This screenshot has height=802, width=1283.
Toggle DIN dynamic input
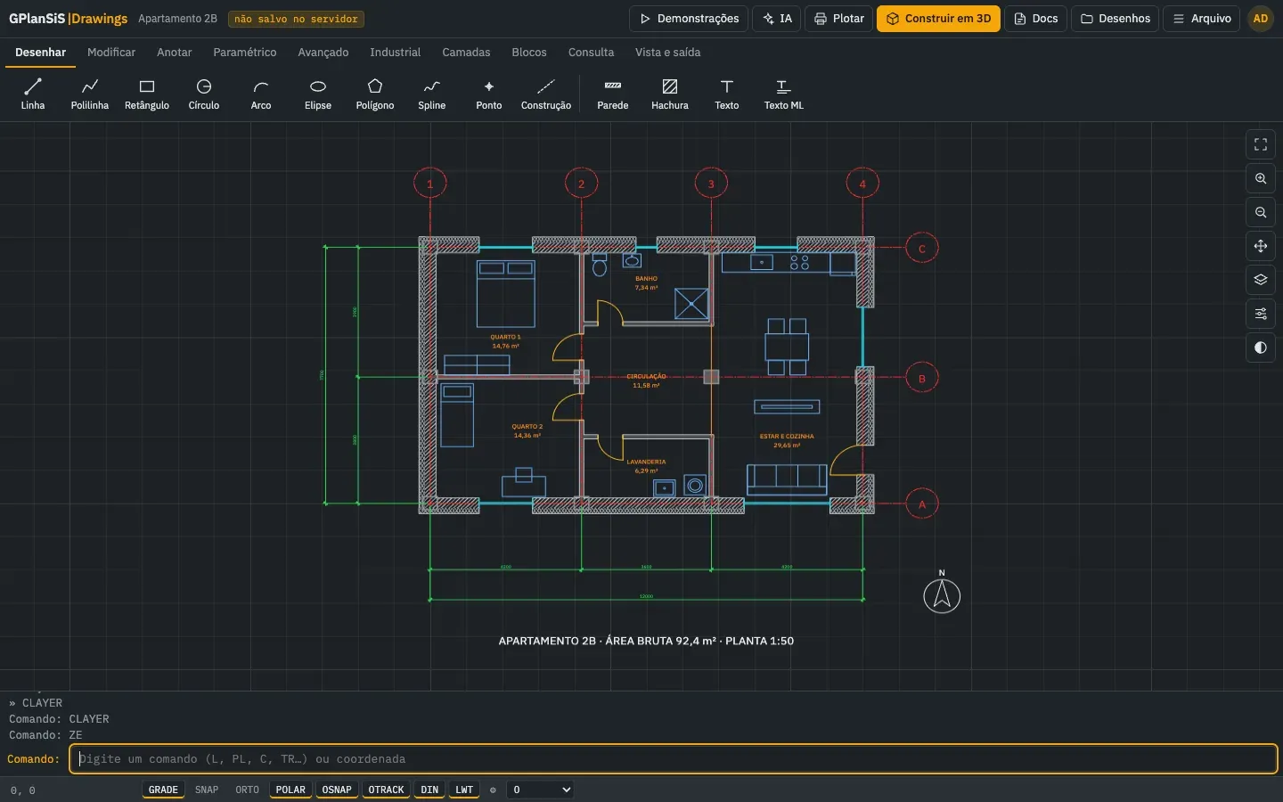point(429,790)
